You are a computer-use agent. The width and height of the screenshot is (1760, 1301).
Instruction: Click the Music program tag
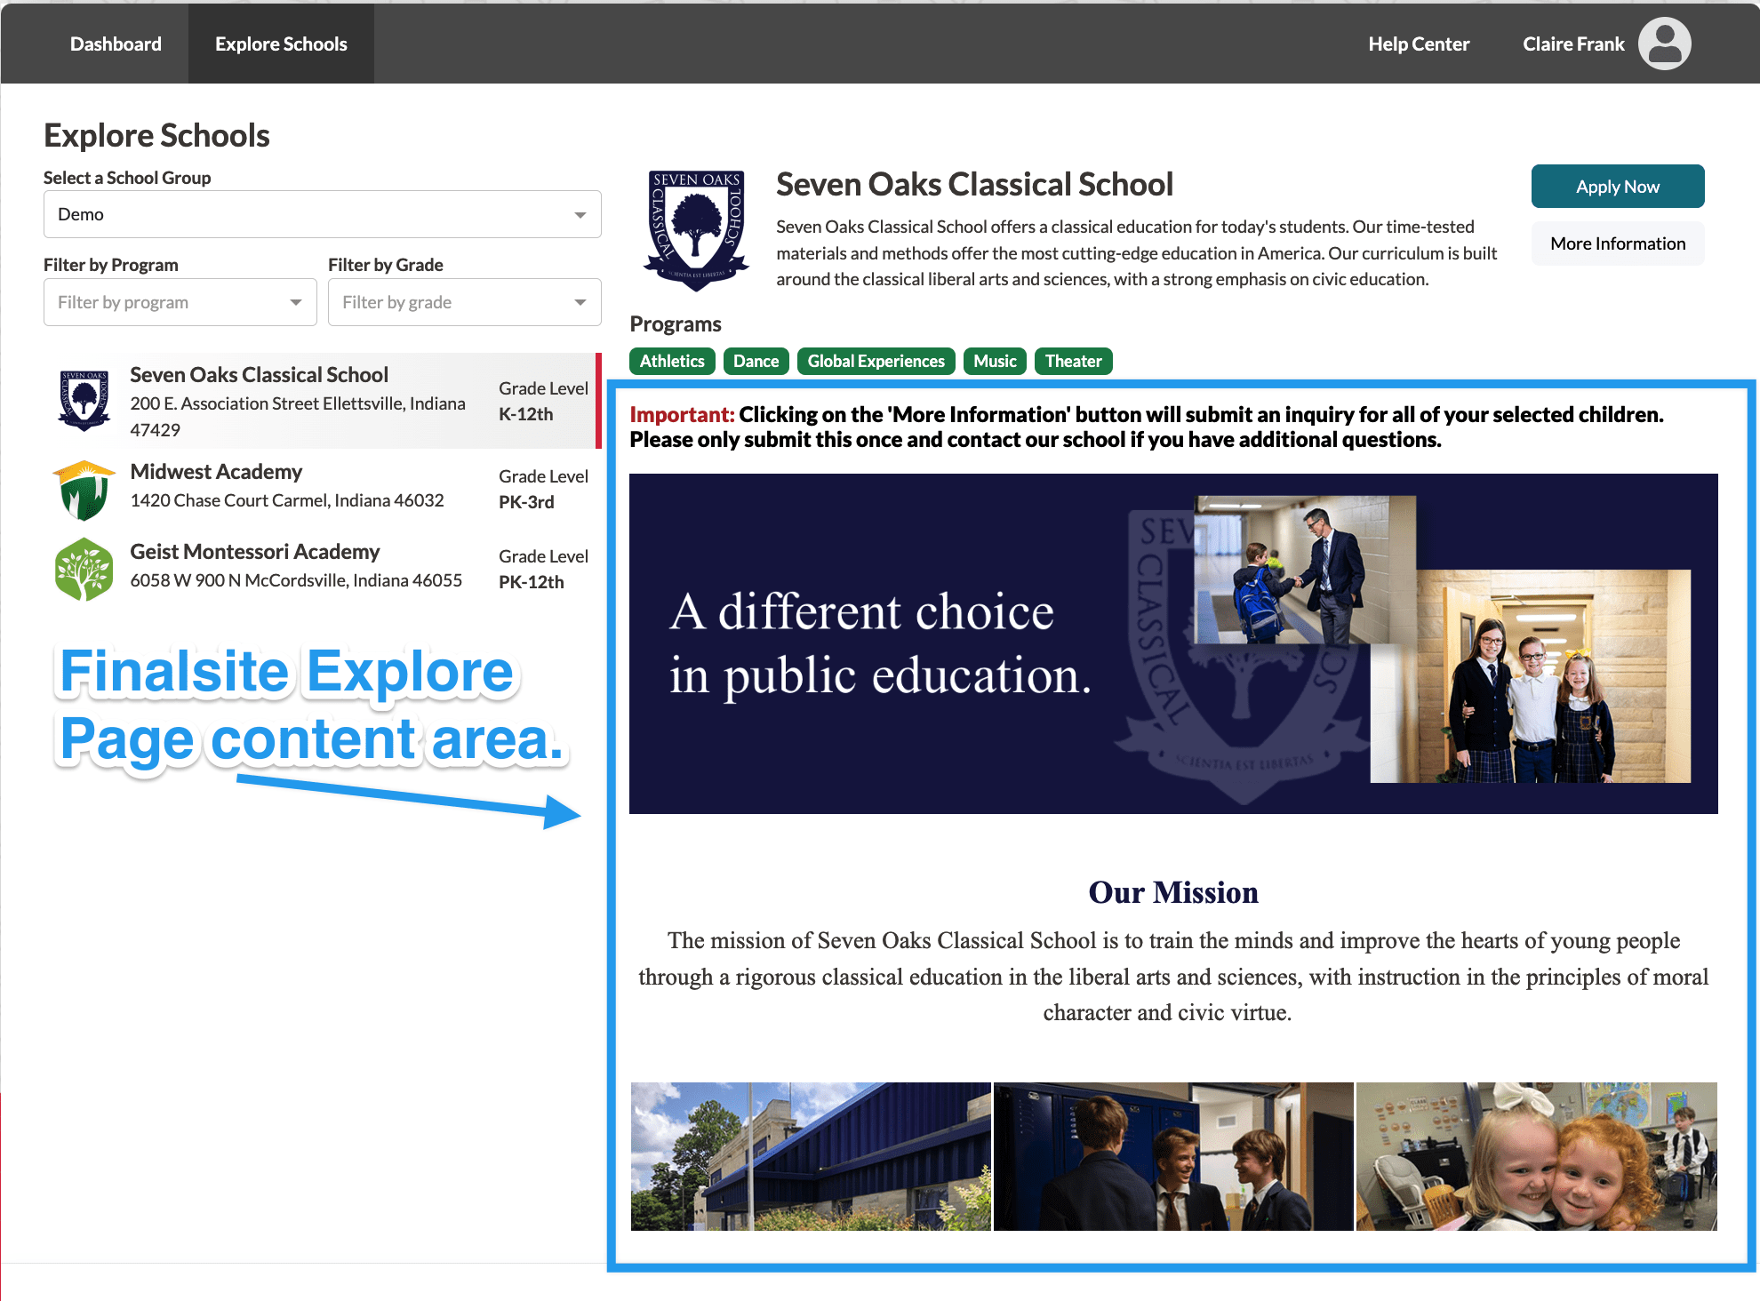tap(994, 361)
